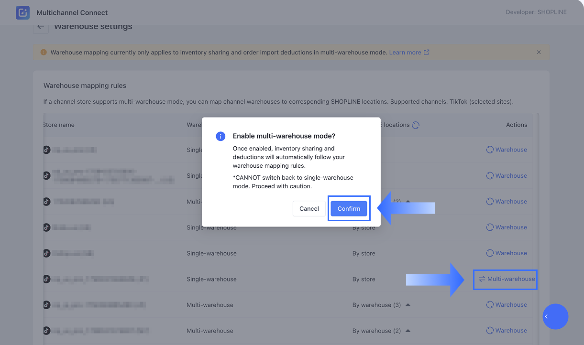Confirm enabling multi-warehouse mode

point(349,208)
